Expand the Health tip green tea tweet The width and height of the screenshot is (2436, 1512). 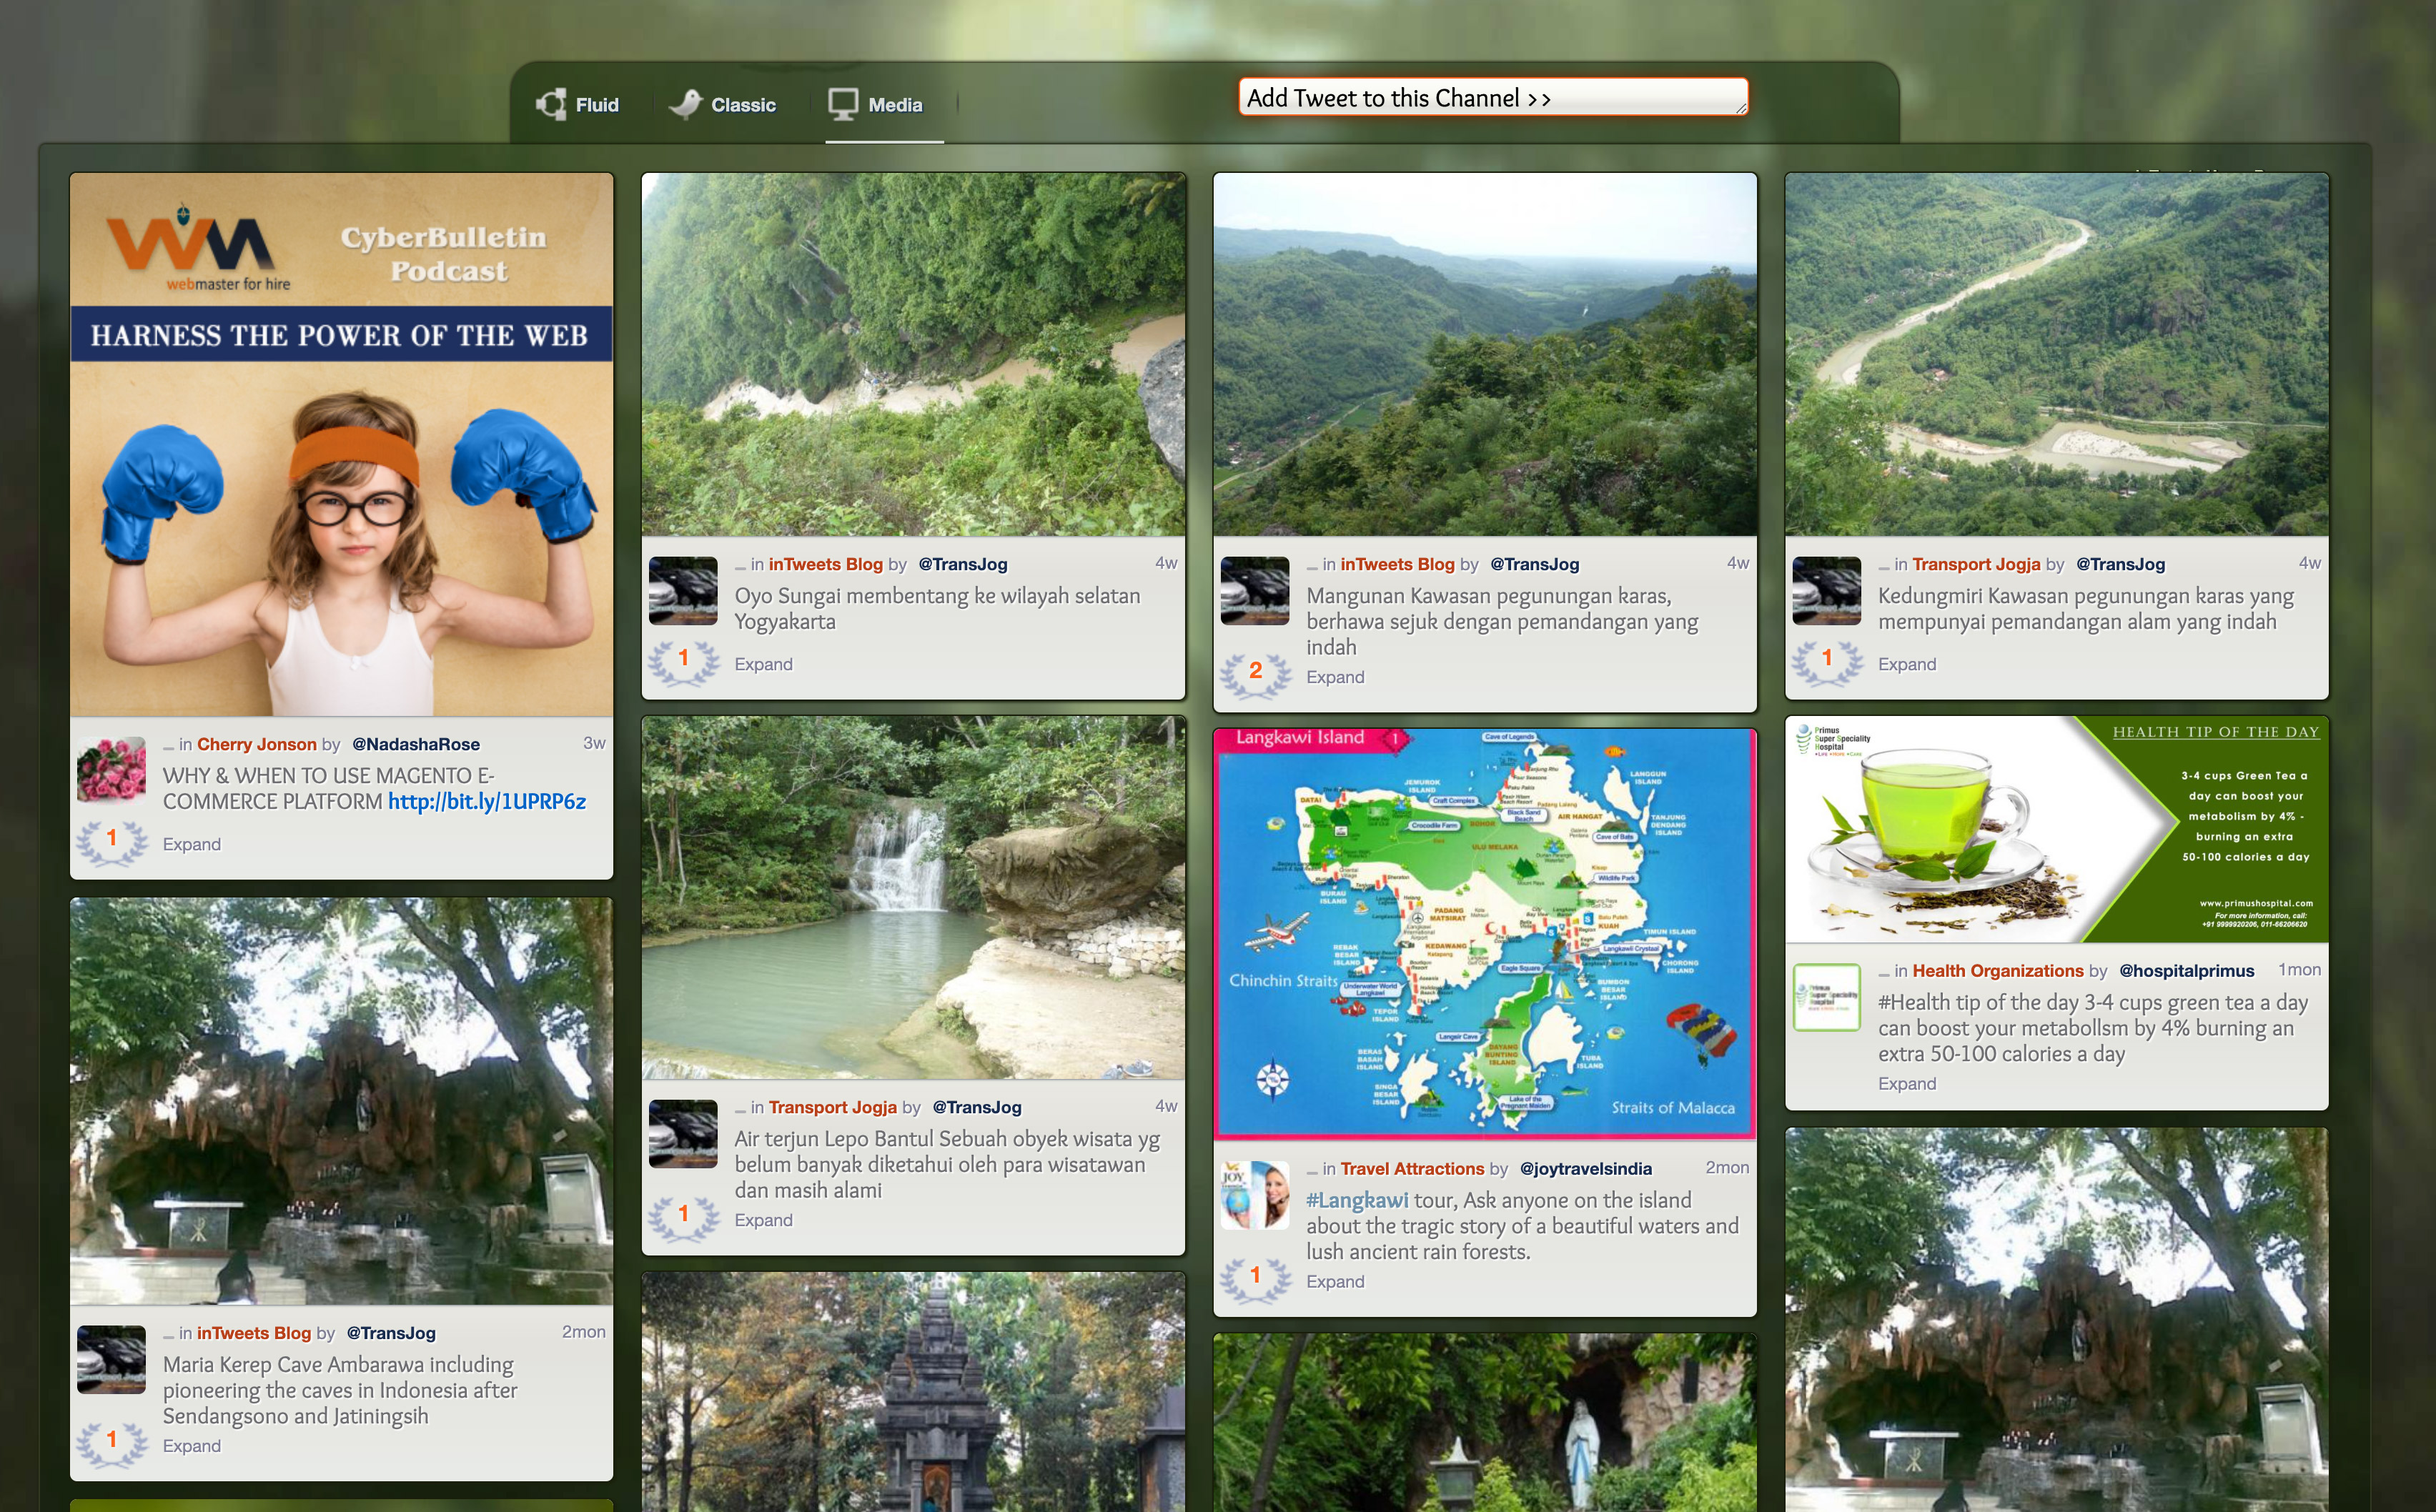1907,1083
